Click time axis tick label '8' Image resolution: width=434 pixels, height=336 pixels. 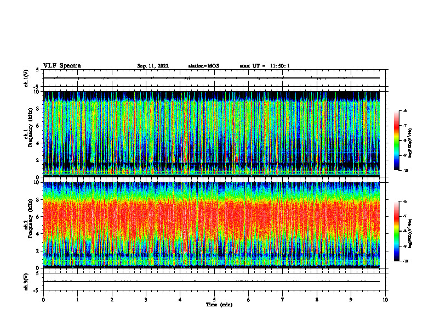pos(317,300)
